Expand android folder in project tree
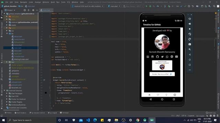 point(7,22)
